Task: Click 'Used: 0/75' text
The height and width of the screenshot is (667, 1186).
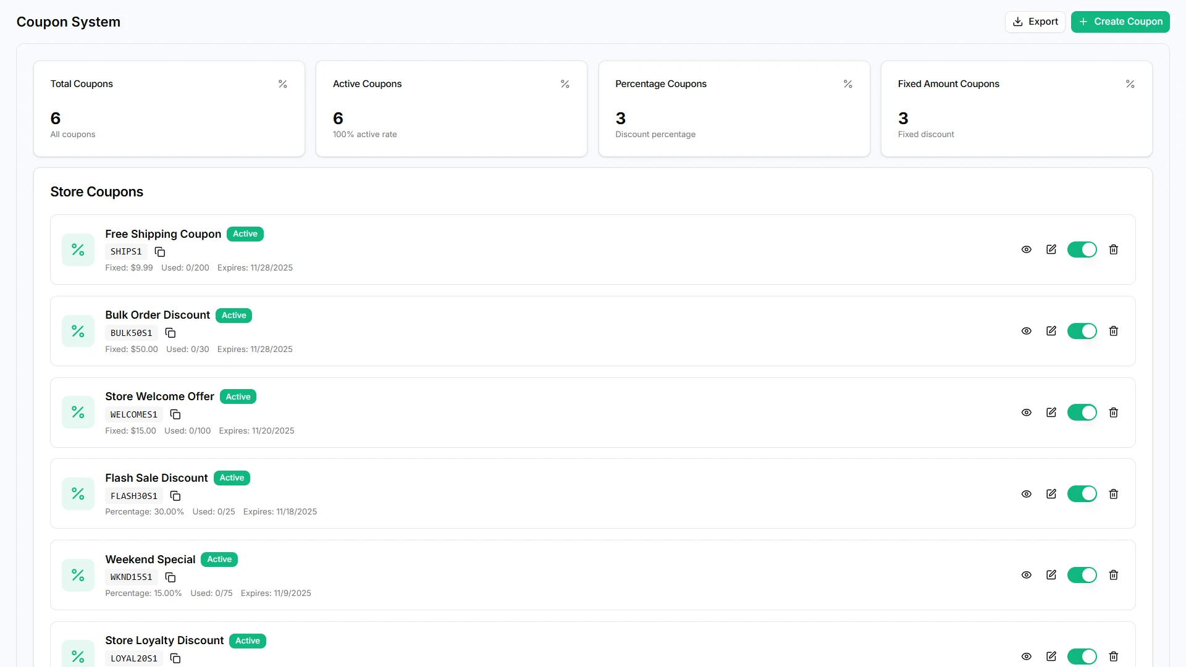Action: 211,594
